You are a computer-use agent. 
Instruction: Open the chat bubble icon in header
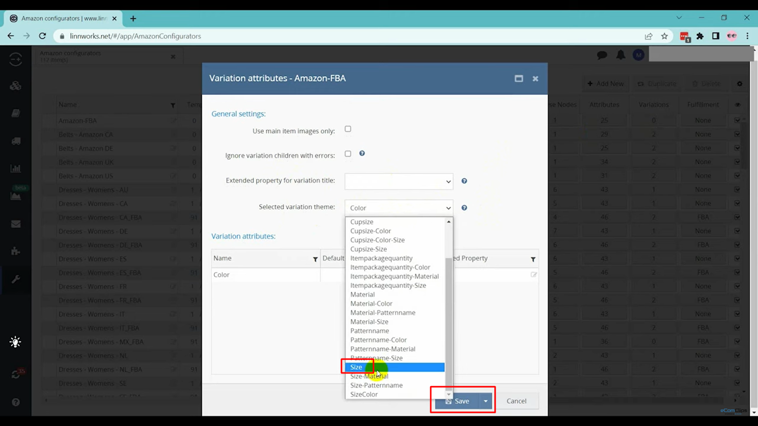(602, 55)
